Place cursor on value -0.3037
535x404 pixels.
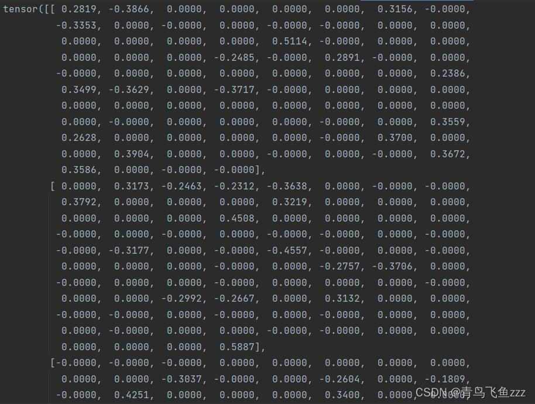181,379
